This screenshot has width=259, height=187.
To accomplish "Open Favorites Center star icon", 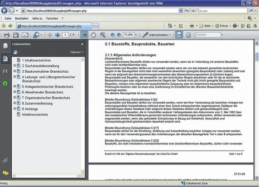I will click(4, 26).
